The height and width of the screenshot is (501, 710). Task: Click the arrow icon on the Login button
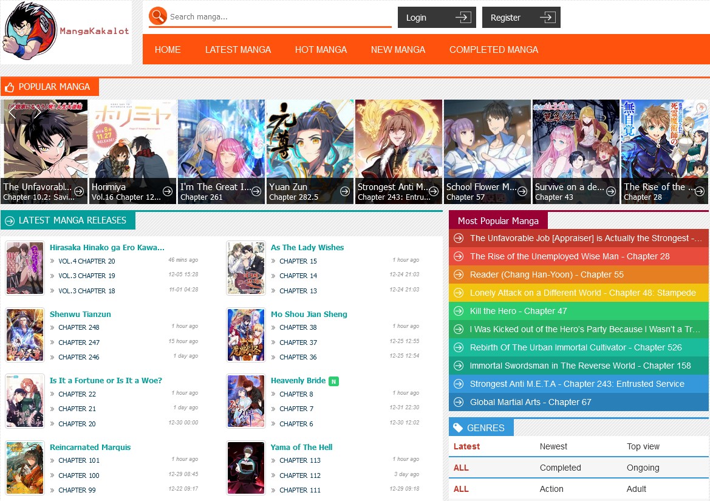point(463,17)
